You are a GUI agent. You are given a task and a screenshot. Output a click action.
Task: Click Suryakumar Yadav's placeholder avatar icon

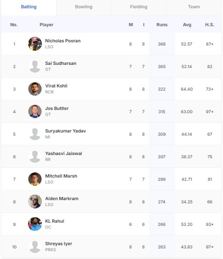coord(35,134)
